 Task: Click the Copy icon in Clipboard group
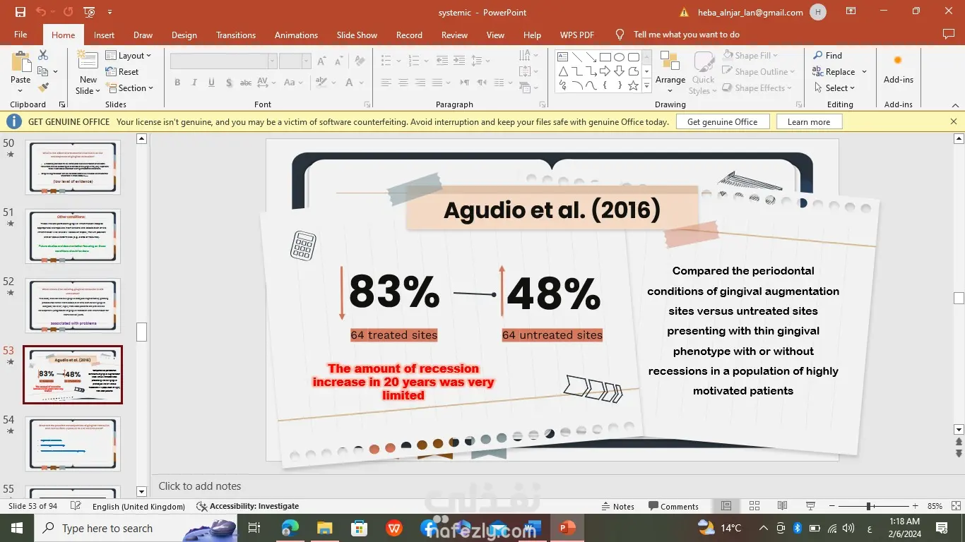(x=42, y=71)
